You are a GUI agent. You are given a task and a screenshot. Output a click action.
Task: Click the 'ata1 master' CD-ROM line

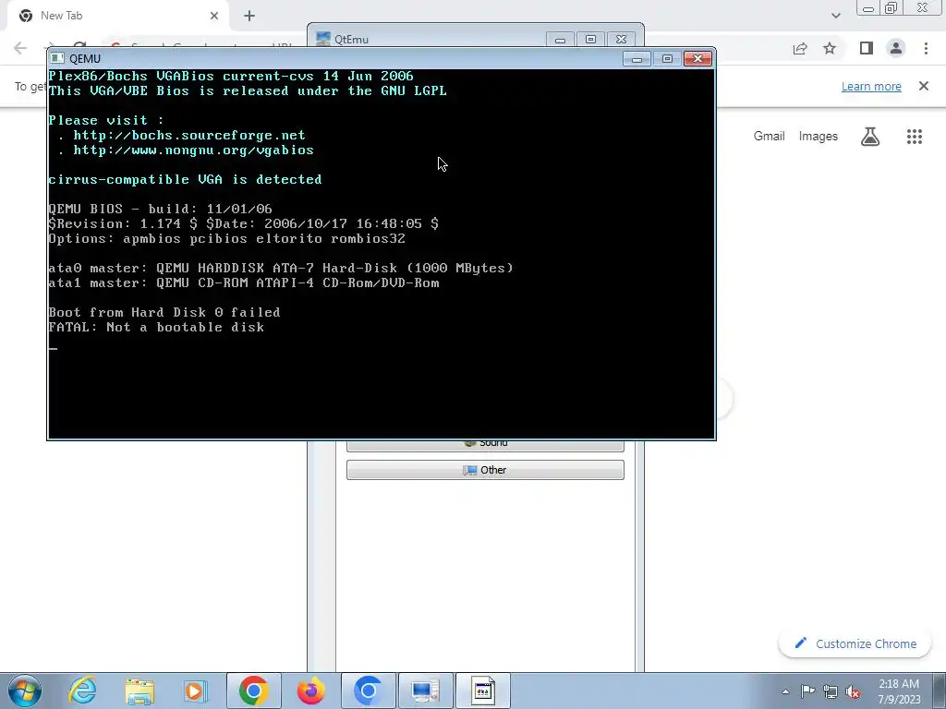click(244, 282)
